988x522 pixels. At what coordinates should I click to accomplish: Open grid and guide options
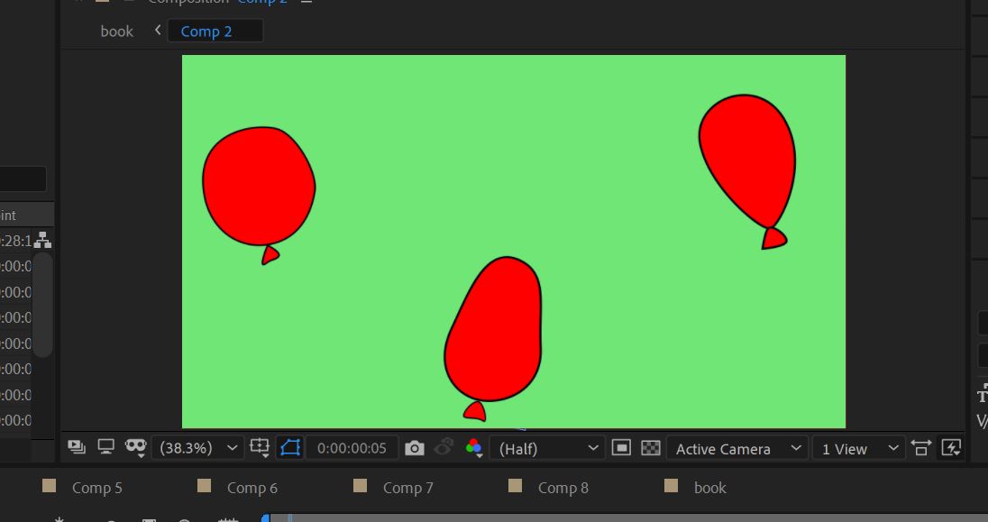[260, 447]
